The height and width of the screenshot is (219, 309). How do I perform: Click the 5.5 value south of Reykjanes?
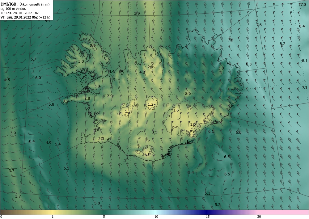pos(66,168)
